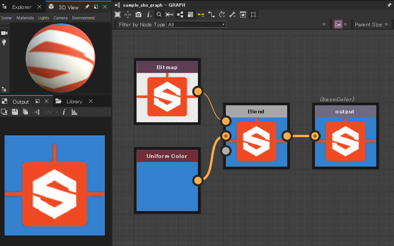This screenshot has height=246, width=394.
Task: Undock the 3D View panel
Action: [96, 7]
